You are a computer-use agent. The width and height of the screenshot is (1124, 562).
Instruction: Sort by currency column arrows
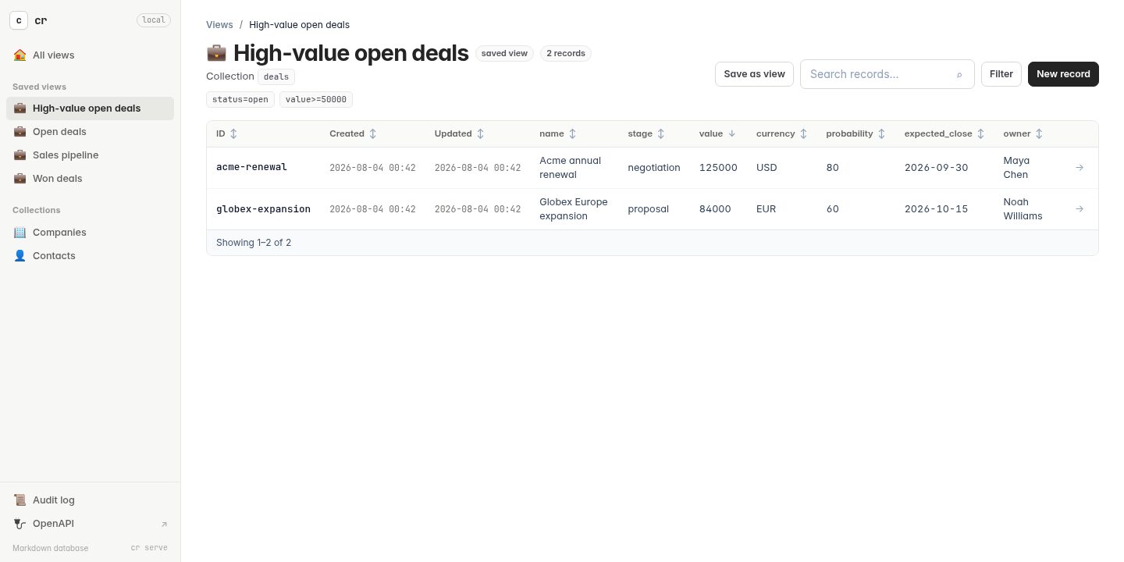(x=803, y=134)
